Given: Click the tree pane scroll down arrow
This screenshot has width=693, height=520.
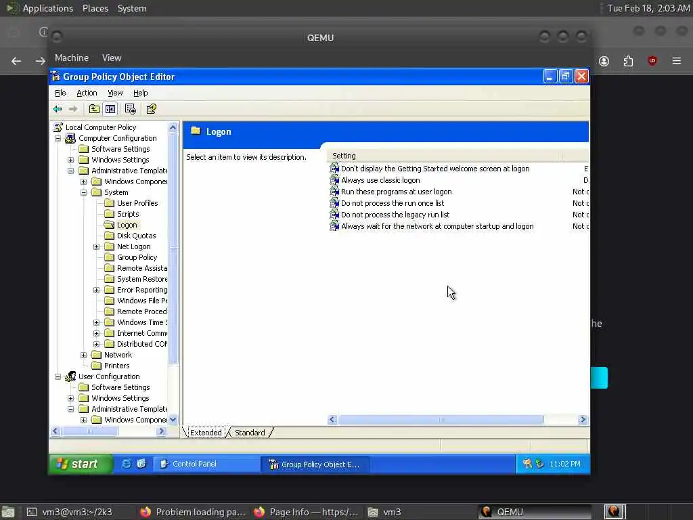Looking at the screenshot, I should click(173, 419).
